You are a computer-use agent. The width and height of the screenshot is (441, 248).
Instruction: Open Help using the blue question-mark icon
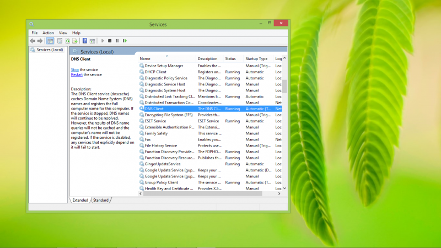pos(84,41)
